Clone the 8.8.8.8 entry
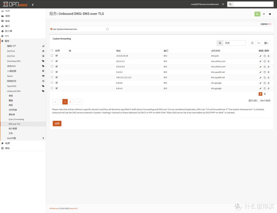 tap(265, 83)
